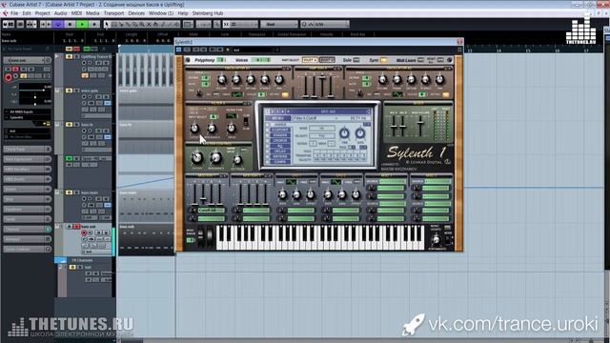
Task: Click the Stop button in the transport toolbar
Action: pyautogui.click(x=70, y=24)
